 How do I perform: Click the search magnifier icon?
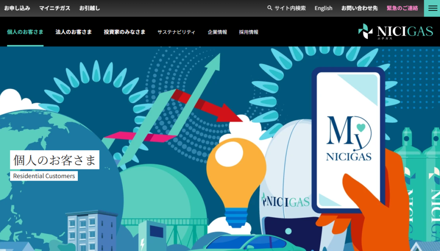[x=270, y=8]
